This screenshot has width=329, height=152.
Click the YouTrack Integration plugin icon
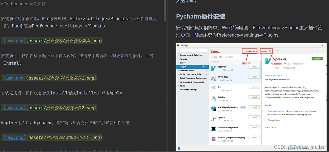click(214, 129)
